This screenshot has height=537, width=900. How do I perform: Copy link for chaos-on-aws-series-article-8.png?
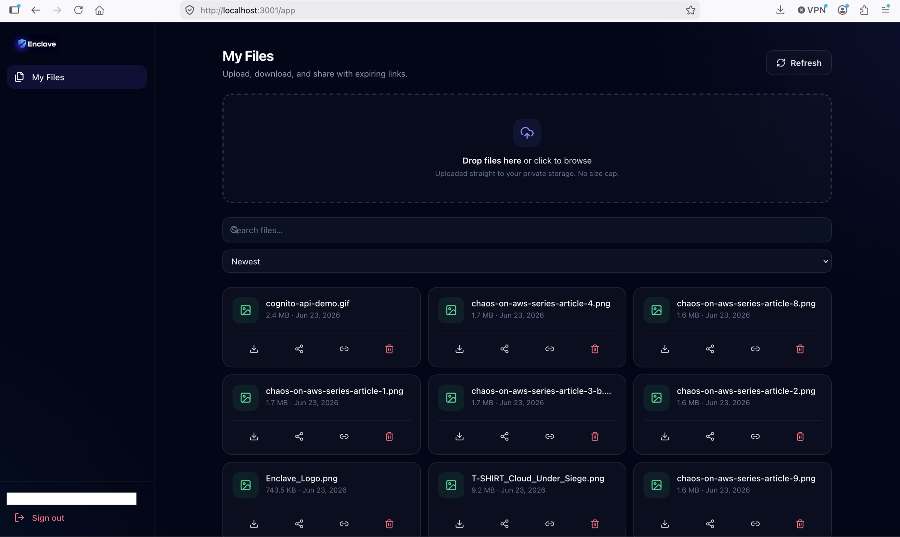(x=755, y=349)
